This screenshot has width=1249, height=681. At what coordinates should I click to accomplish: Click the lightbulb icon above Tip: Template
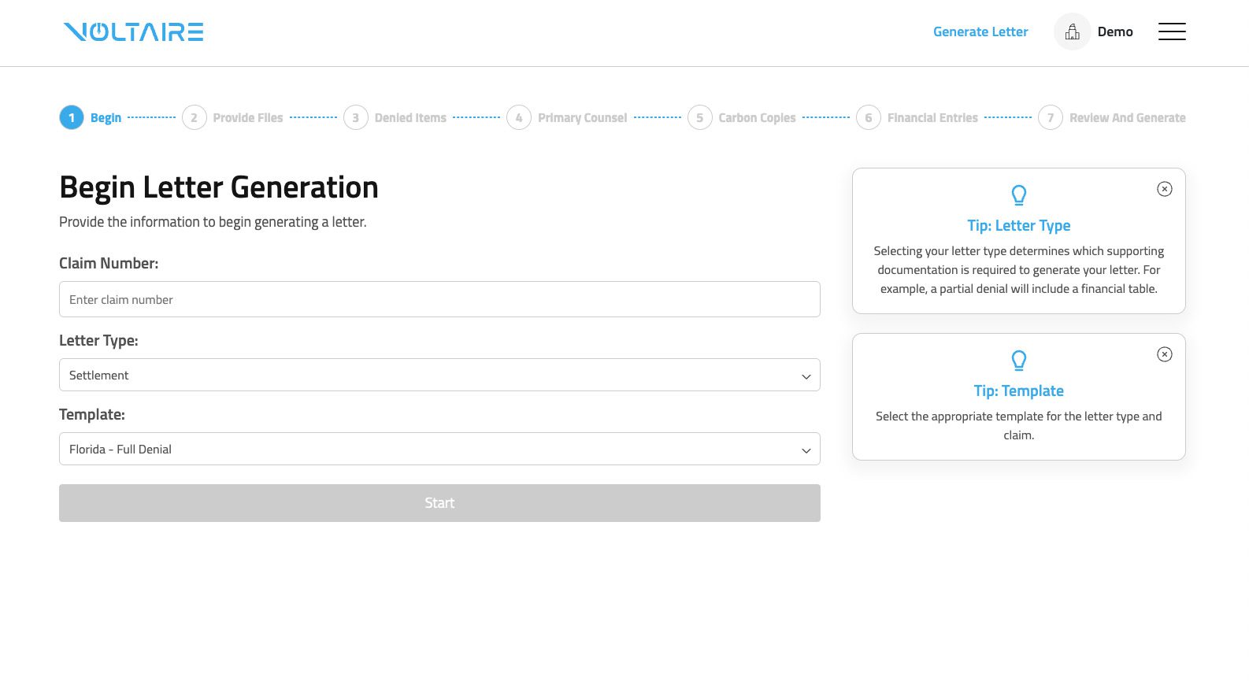1018,360
